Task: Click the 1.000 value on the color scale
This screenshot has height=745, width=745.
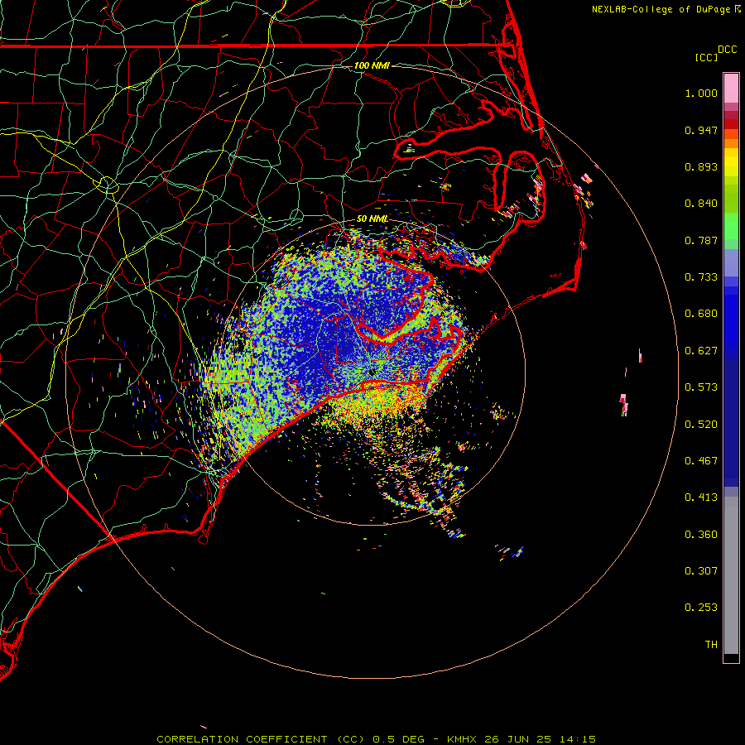Action: click(701, 93)
